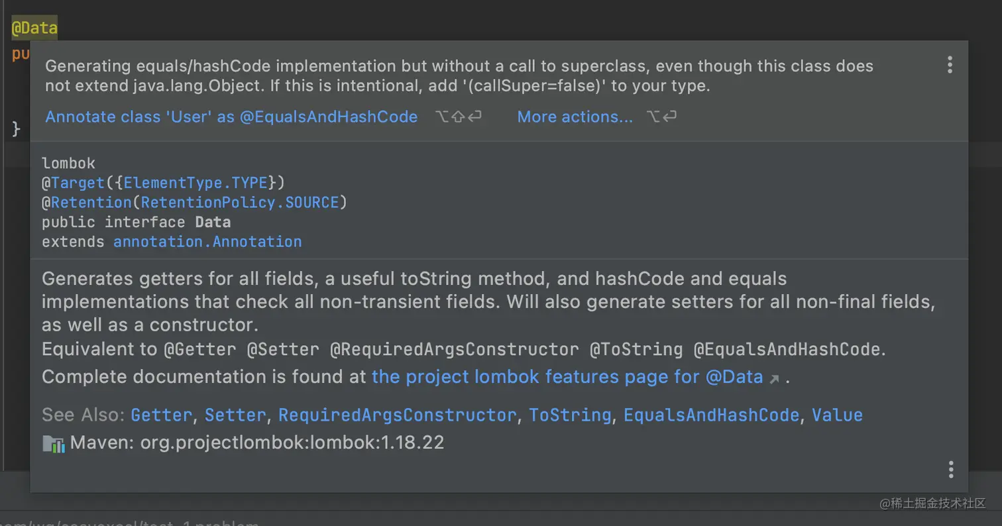The image size is (1002, 526).
Task: Click the Maven library icon
Action: [54, 444]
